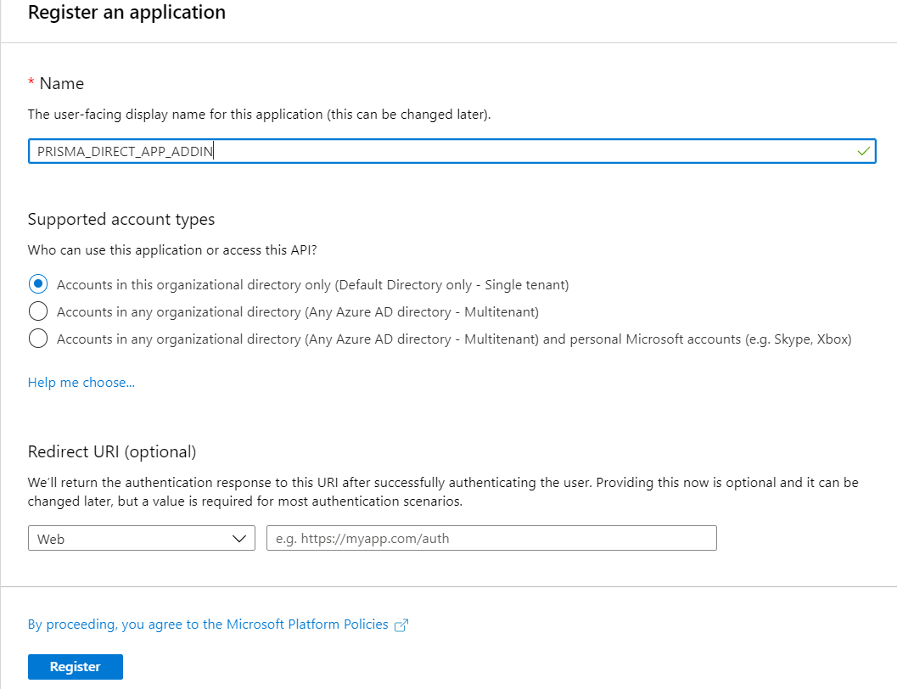The height and width of the screenshot is (689, 897).
Task: Expand the Redirect URI type chevron arrow
Action: tap(238, 539)
